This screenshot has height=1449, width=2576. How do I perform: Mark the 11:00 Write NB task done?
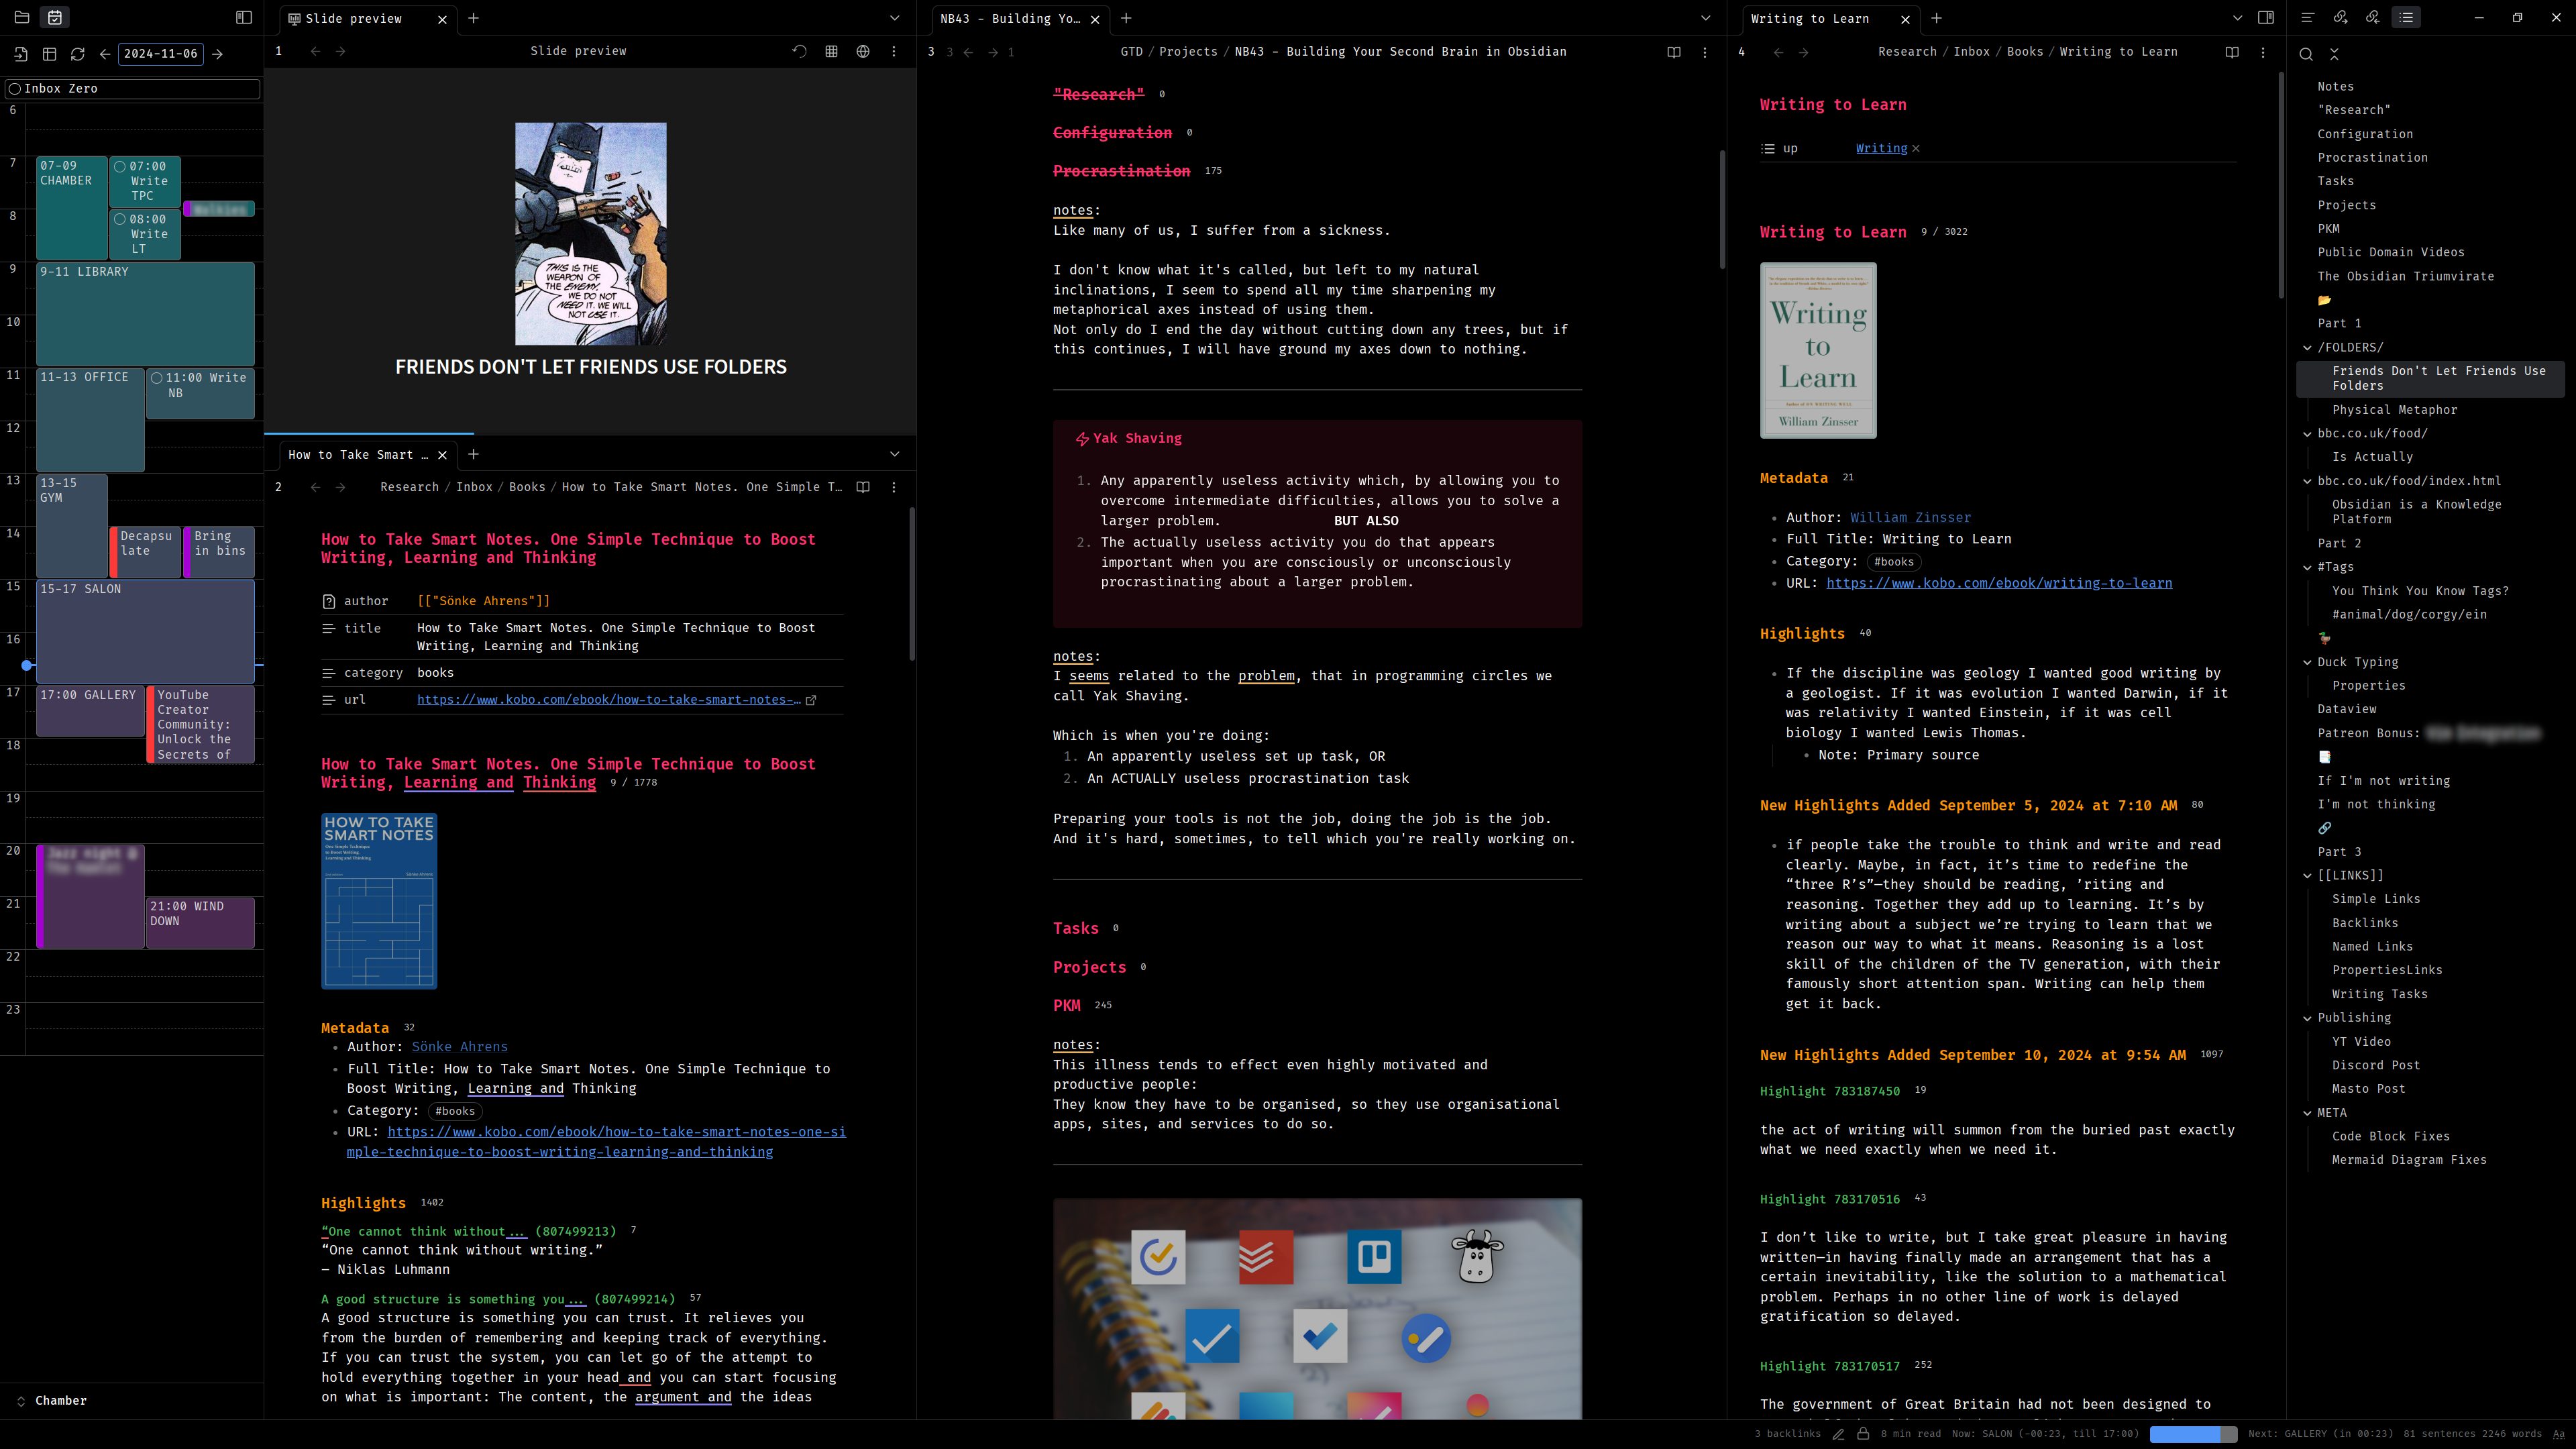156,378
